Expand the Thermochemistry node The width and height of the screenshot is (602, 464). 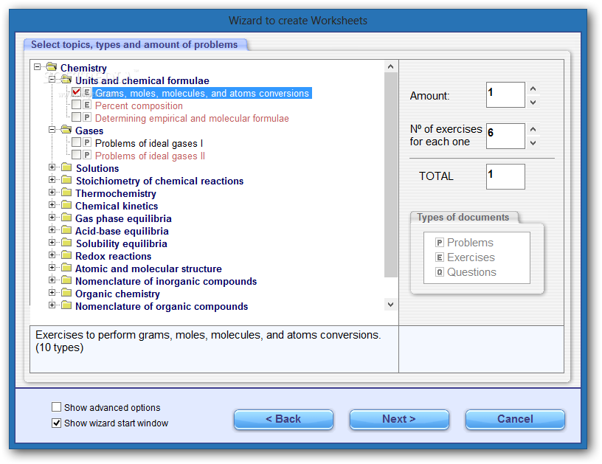click(52, 193)
